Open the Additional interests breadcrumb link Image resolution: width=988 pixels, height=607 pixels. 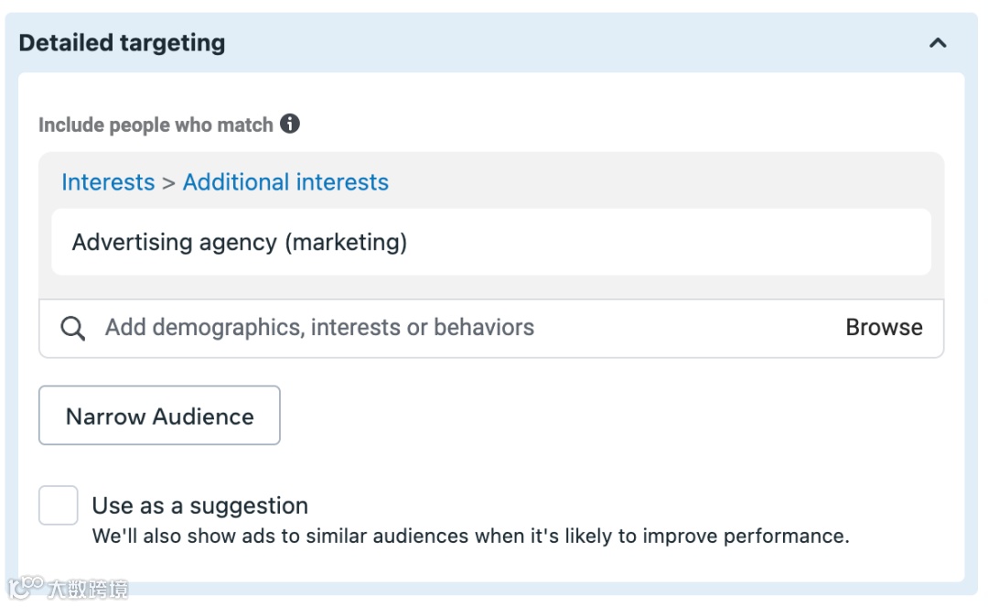click(x=285, y=182)
